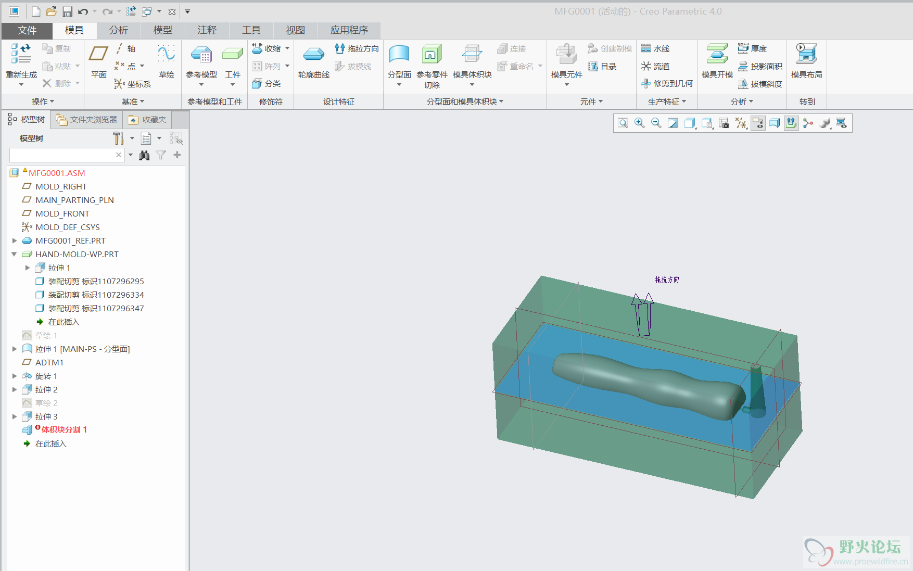Toggle the datum display filters icon
The height and width of the screenshot is (571, 913).
pos(741,123)
